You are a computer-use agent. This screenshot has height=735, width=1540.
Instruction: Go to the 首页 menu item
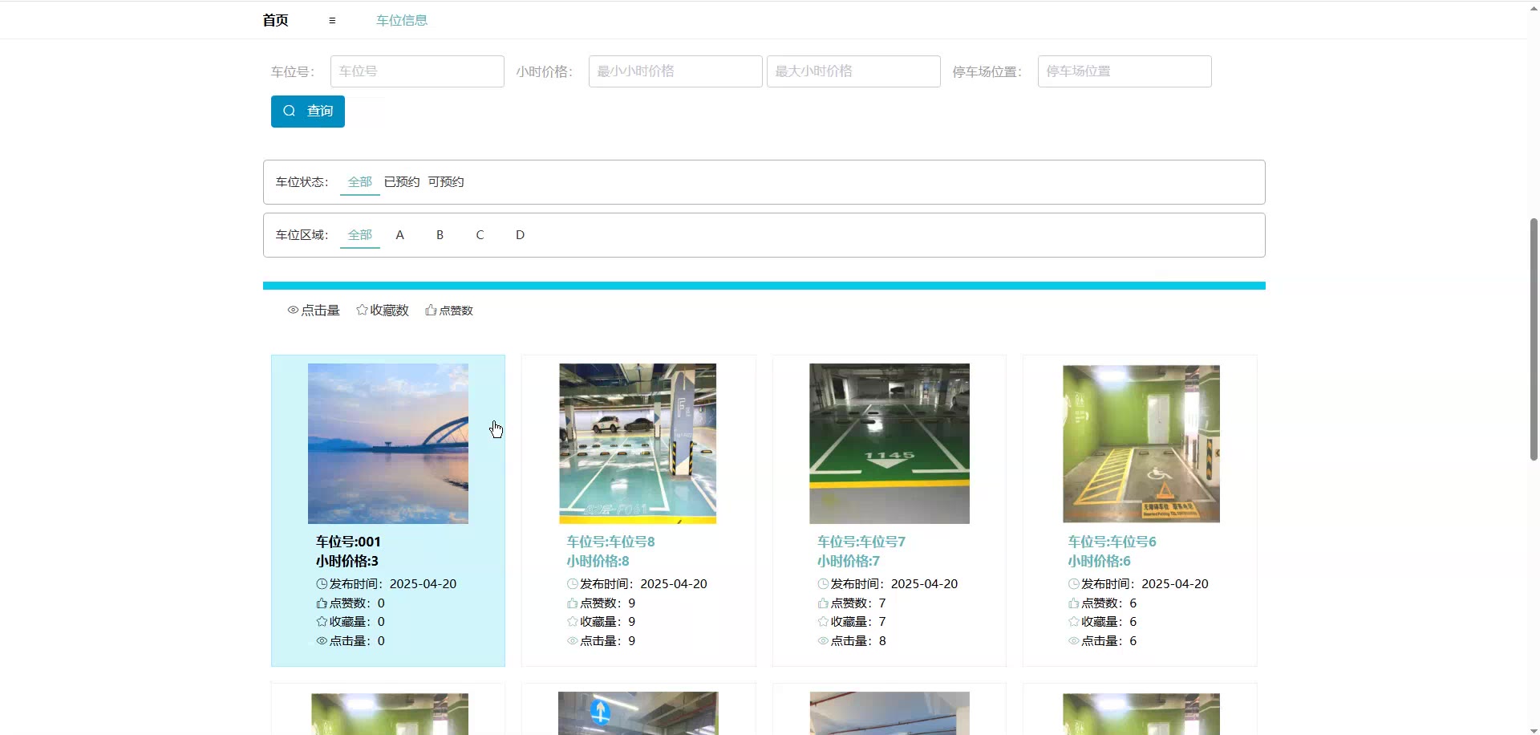275,21
